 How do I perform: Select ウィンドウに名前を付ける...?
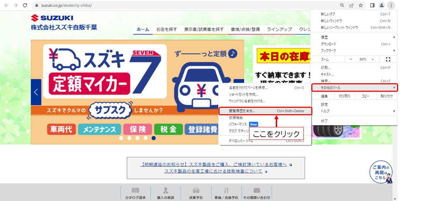(x=265, y=101)
